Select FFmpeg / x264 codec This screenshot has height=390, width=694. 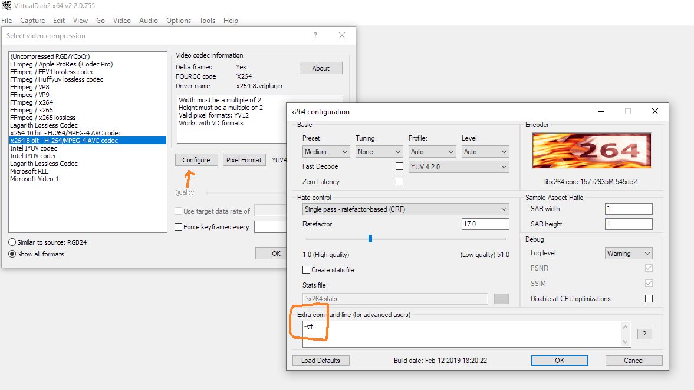pos(31,102)
